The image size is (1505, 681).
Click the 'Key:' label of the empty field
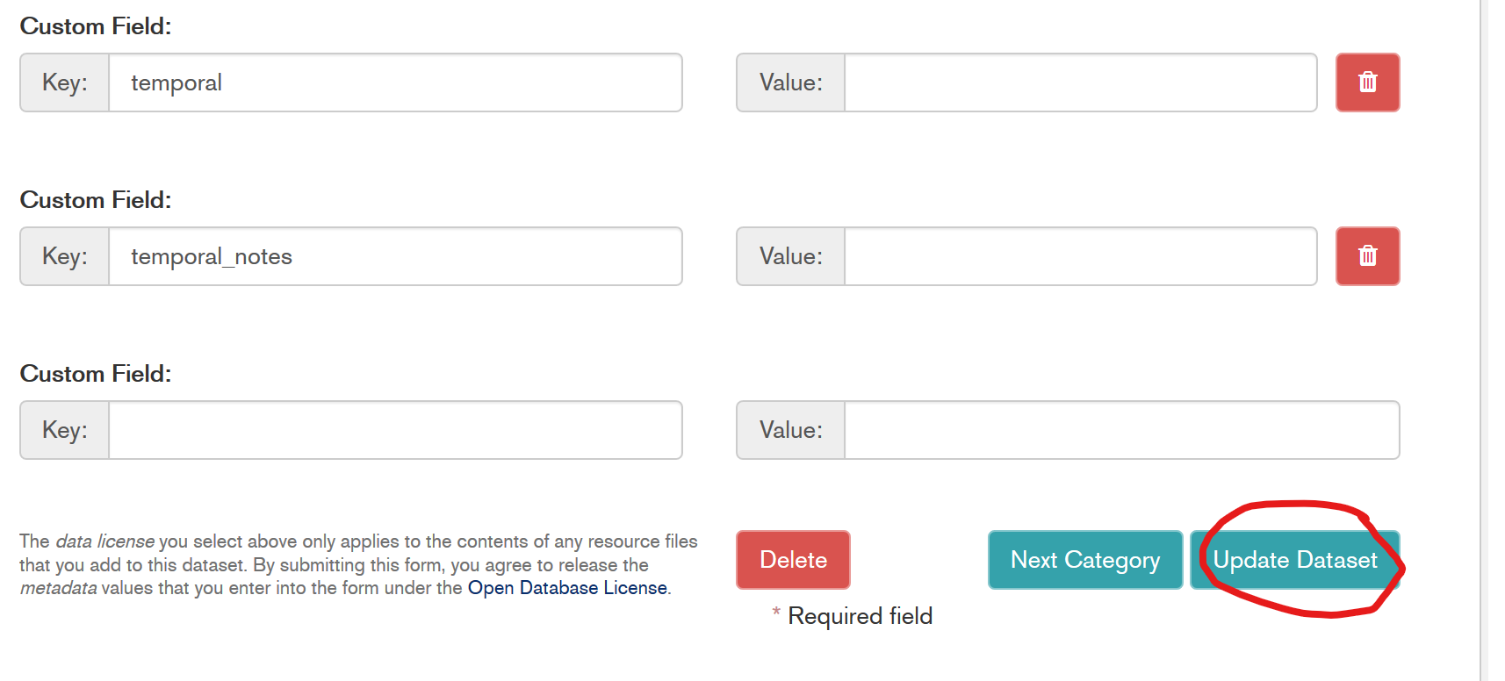[65, 430]
